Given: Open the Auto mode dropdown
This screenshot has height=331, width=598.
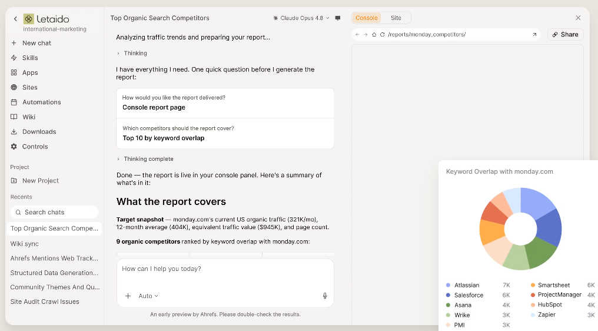Looking at the screenshot, I should click(x=148, y=296).
